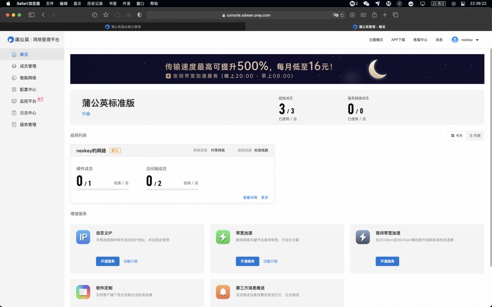Open the 文件 menu in menu bar
Viewport: 492px width, 307px height.
pos(50,3)
